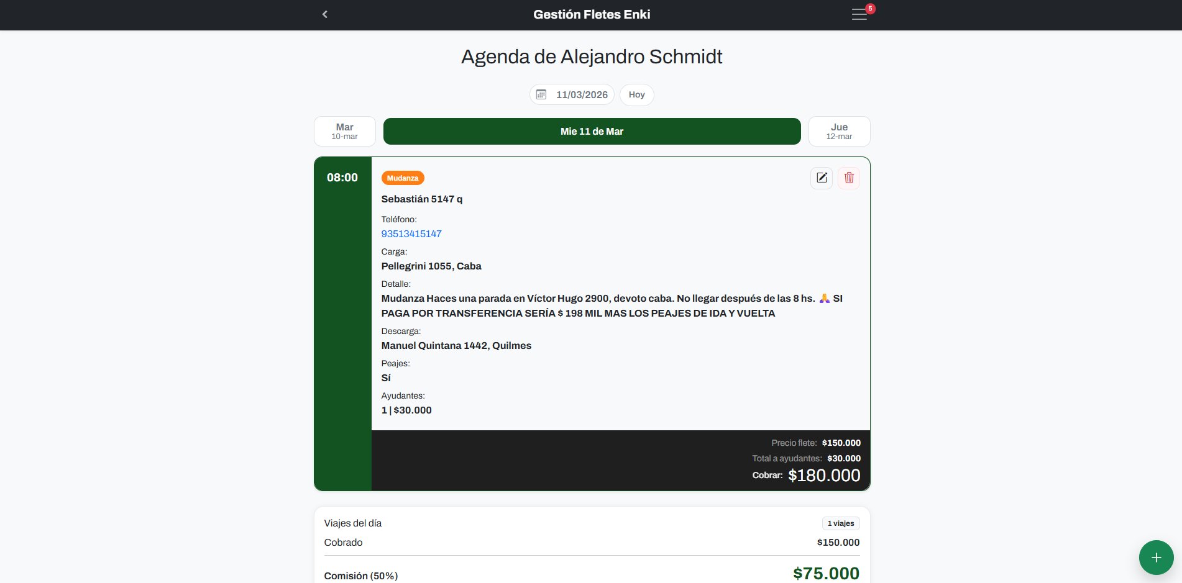Viewport: 1182px width, 583px height.
Task: Click the praying hands emoji in detail
Action: click(824, 299)
